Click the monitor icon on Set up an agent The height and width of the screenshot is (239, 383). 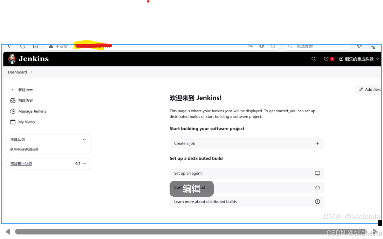[317, 174]
